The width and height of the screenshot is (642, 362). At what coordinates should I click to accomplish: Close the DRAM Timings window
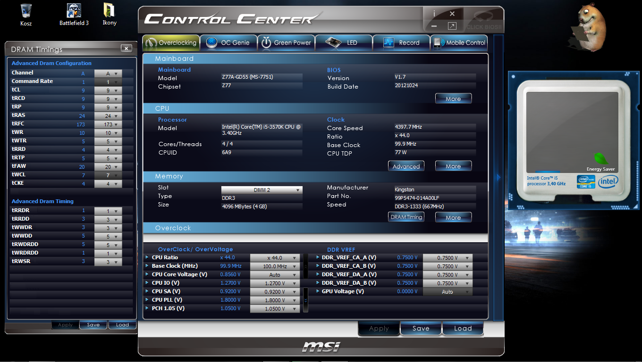[x=126, y=48]
